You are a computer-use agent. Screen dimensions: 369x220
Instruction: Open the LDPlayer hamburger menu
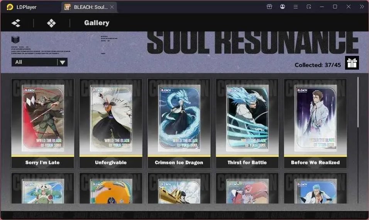296,7
